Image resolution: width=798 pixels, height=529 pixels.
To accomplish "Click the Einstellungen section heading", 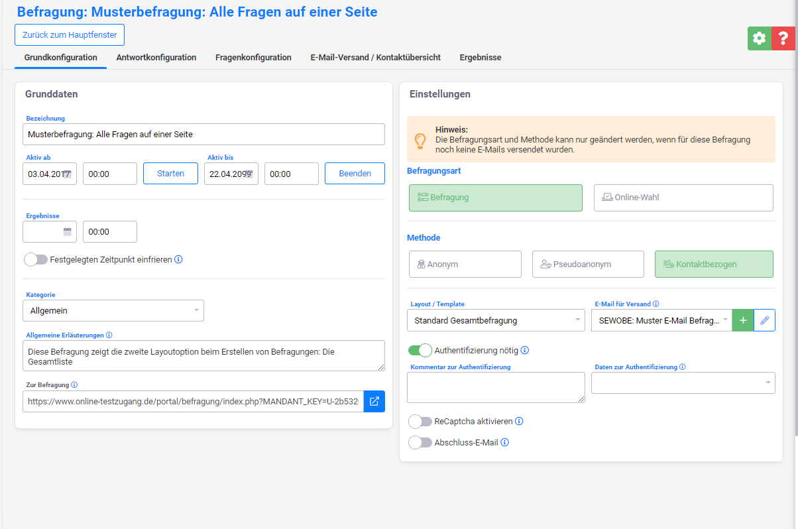I will (440, 94).
